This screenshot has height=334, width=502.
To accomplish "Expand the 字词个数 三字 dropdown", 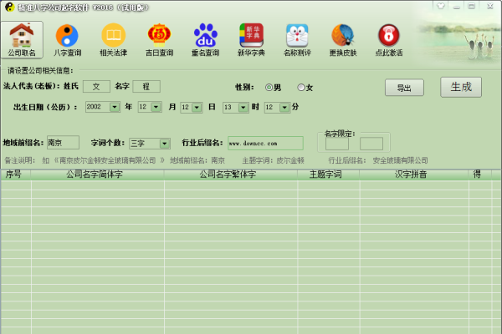I will [x=165, y=144].
